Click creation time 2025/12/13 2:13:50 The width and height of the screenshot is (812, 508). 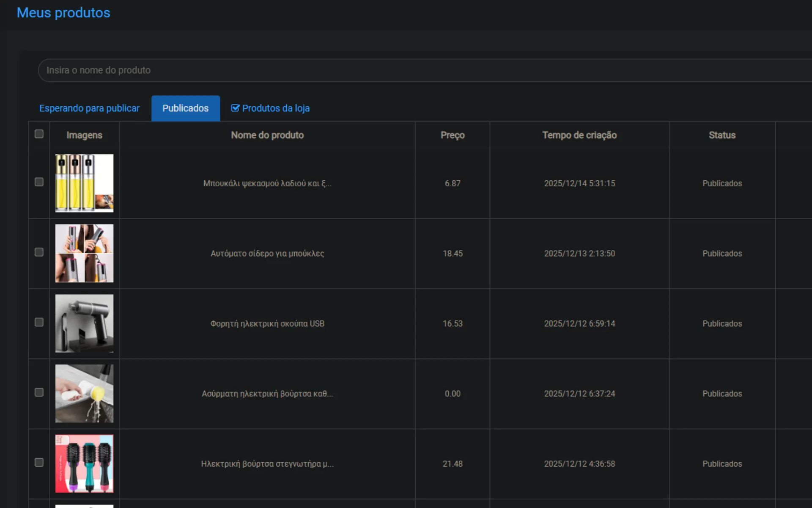[579, 254]
